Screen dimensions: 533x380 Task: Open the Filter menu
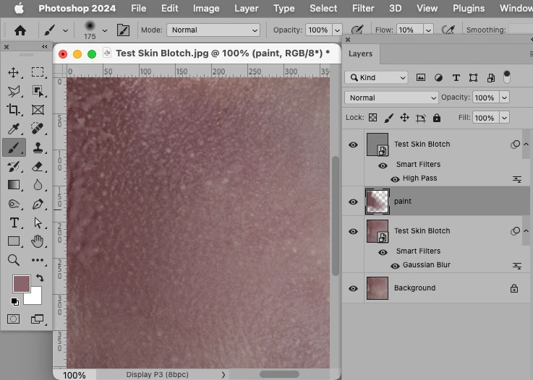coord(363,8)
